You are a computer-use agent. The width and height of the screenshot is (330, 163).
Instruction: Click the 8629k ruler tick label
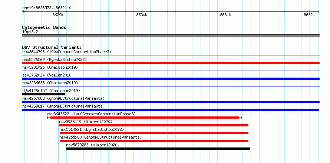(x=58, y=15)
